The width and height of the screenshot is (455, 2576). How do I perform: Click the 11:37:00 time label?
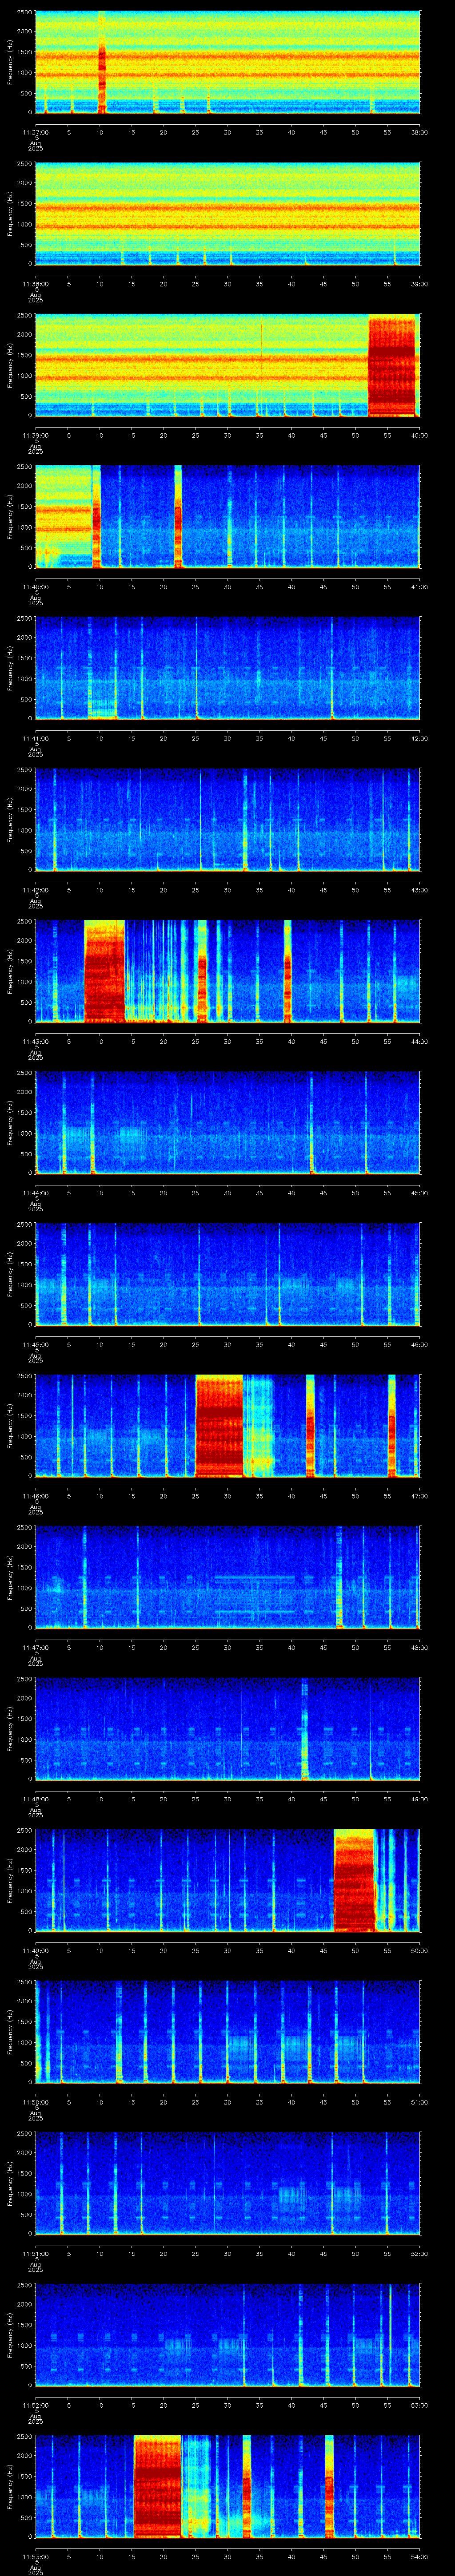click(x=36, y=132)
